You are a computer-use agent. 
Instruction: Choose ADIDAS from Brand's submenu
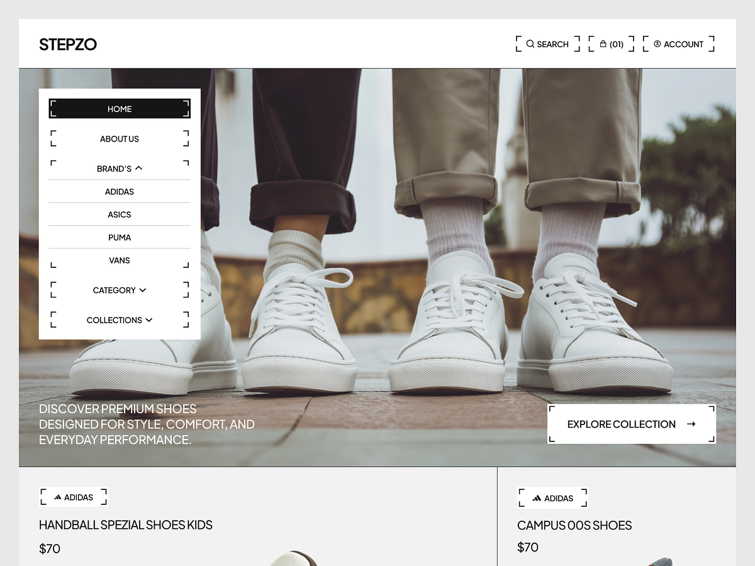point(120,192)
